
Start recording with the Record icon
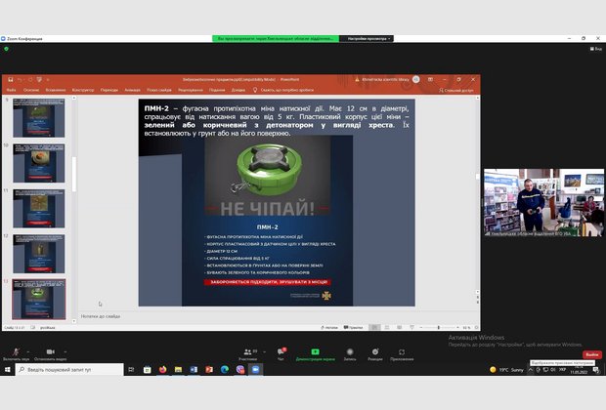[x=348, y=351]
